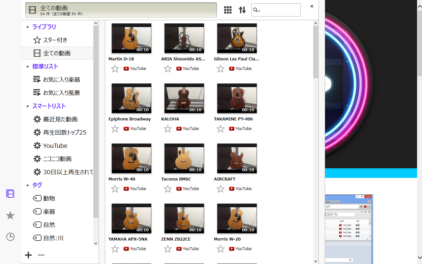Screen dimensions: 422x264
Task: Select 全ての動画 in the sidebar
Action: tap(57, 53)
